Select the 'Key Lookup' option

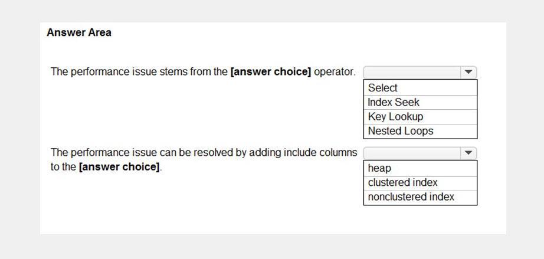tap(420, 116)
